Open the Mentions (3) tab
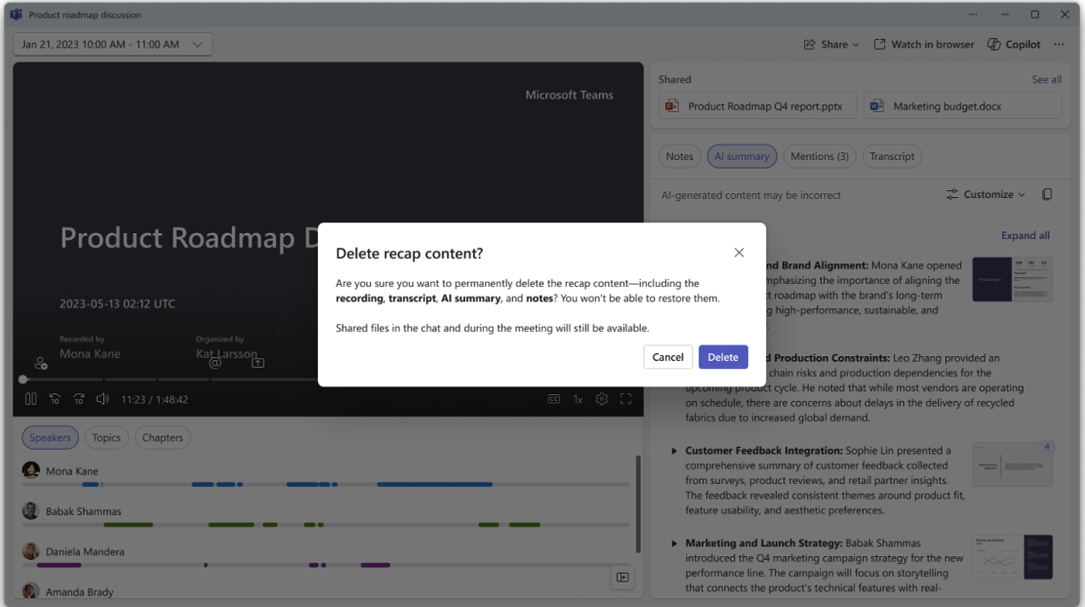 click(x=820, y=156)
